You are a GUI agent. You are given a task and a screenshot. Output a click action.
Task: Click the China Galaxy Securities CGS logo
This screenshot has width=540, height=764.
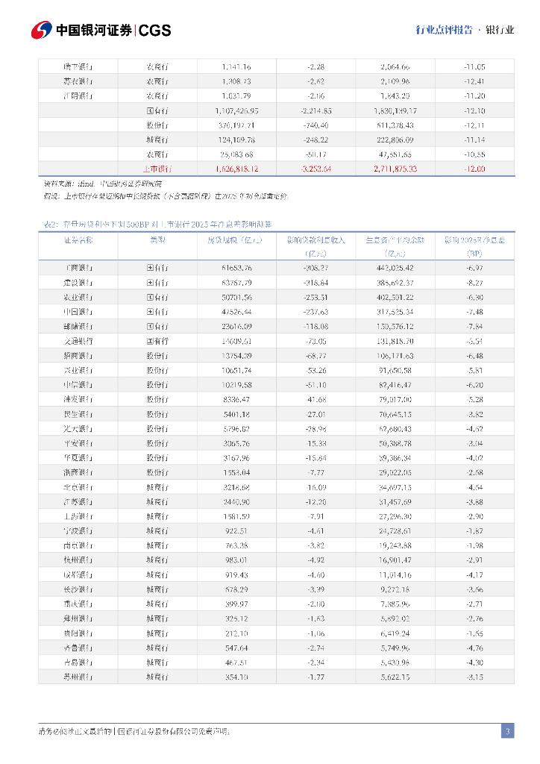tap(101, 30)
